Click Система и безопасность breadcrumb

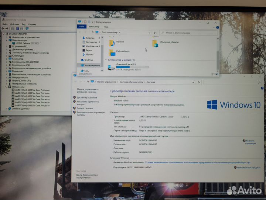132,82
